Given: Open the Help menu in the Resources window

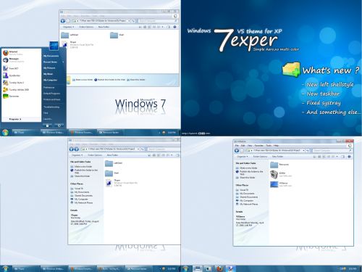Looking at the screenshot, I should [x=276, y=146].
